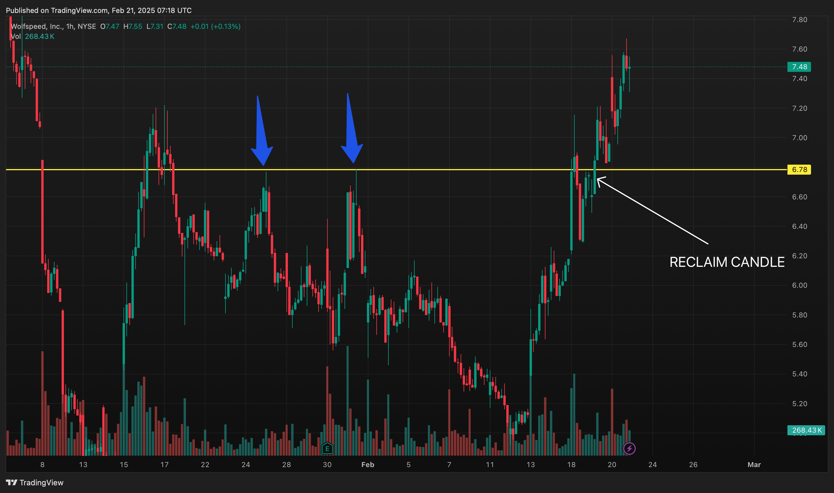Click the earnings 'E' marker icon
This screenshot has width=834, height=493.
327,449
